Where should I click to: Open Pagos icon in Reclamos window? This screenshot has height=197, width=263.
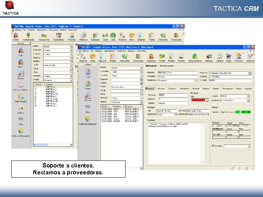229,58
